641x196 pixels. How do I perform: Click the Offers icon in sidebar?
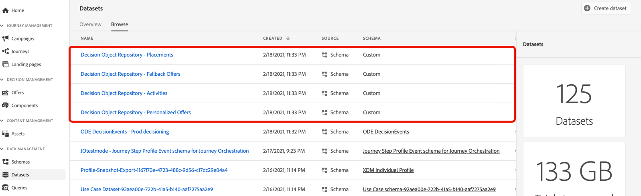pyautogui.click(x=6, y=93)
